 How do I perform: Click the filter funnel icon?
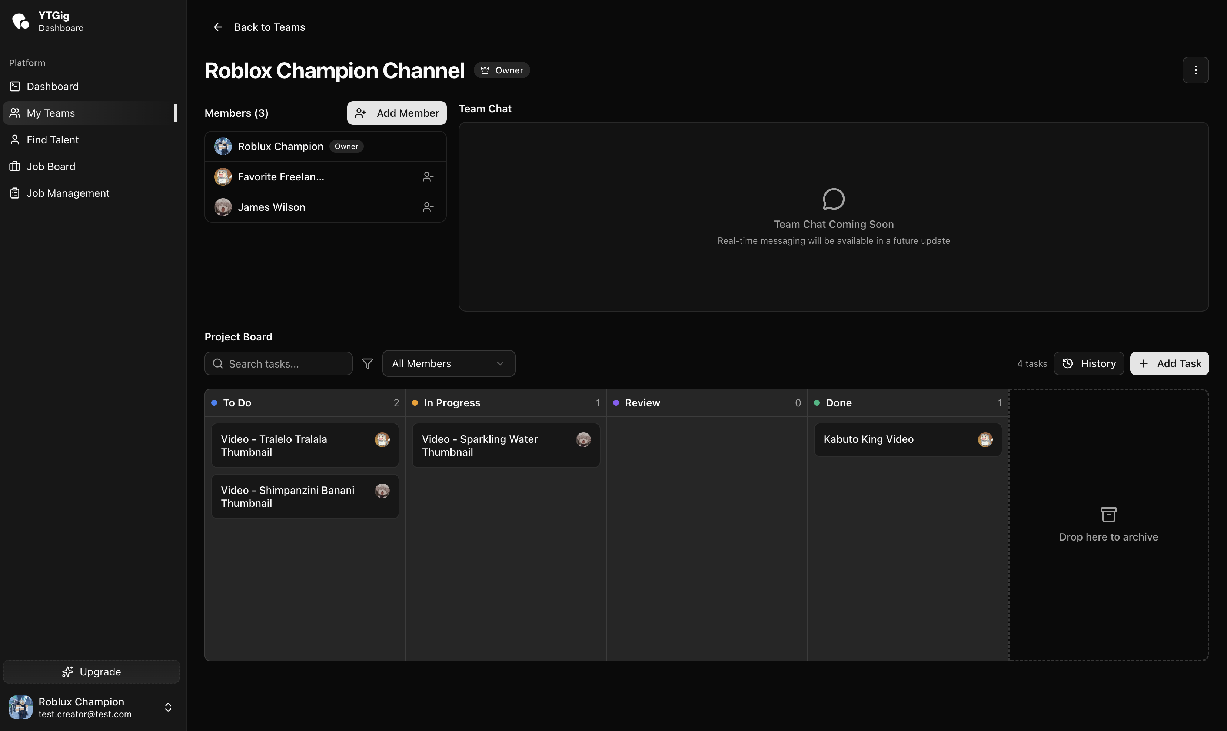pos(367,363)
